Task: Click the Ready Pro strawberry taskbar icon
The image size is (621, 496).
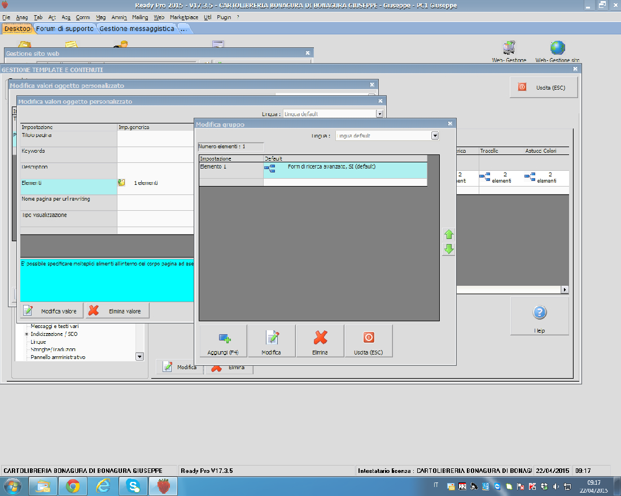Action: pos(163,486)
